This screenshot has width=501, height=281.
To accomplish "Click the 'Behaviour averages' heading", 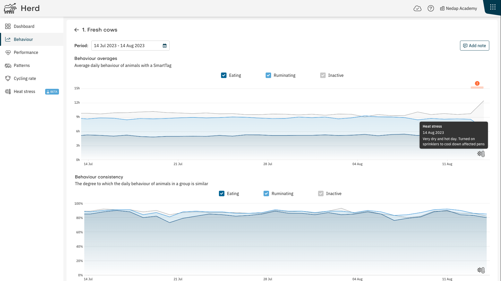I will point(96,58).
